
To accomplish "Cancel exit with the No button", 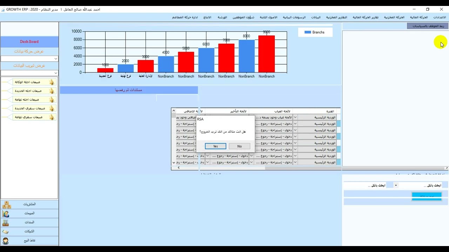I will (x=239, y=146).
